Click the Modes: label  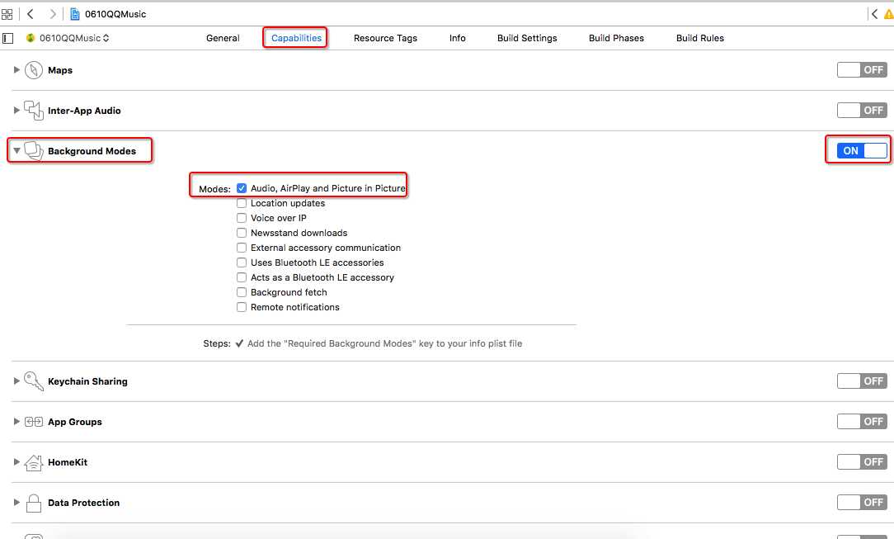[x=214, y=189]
